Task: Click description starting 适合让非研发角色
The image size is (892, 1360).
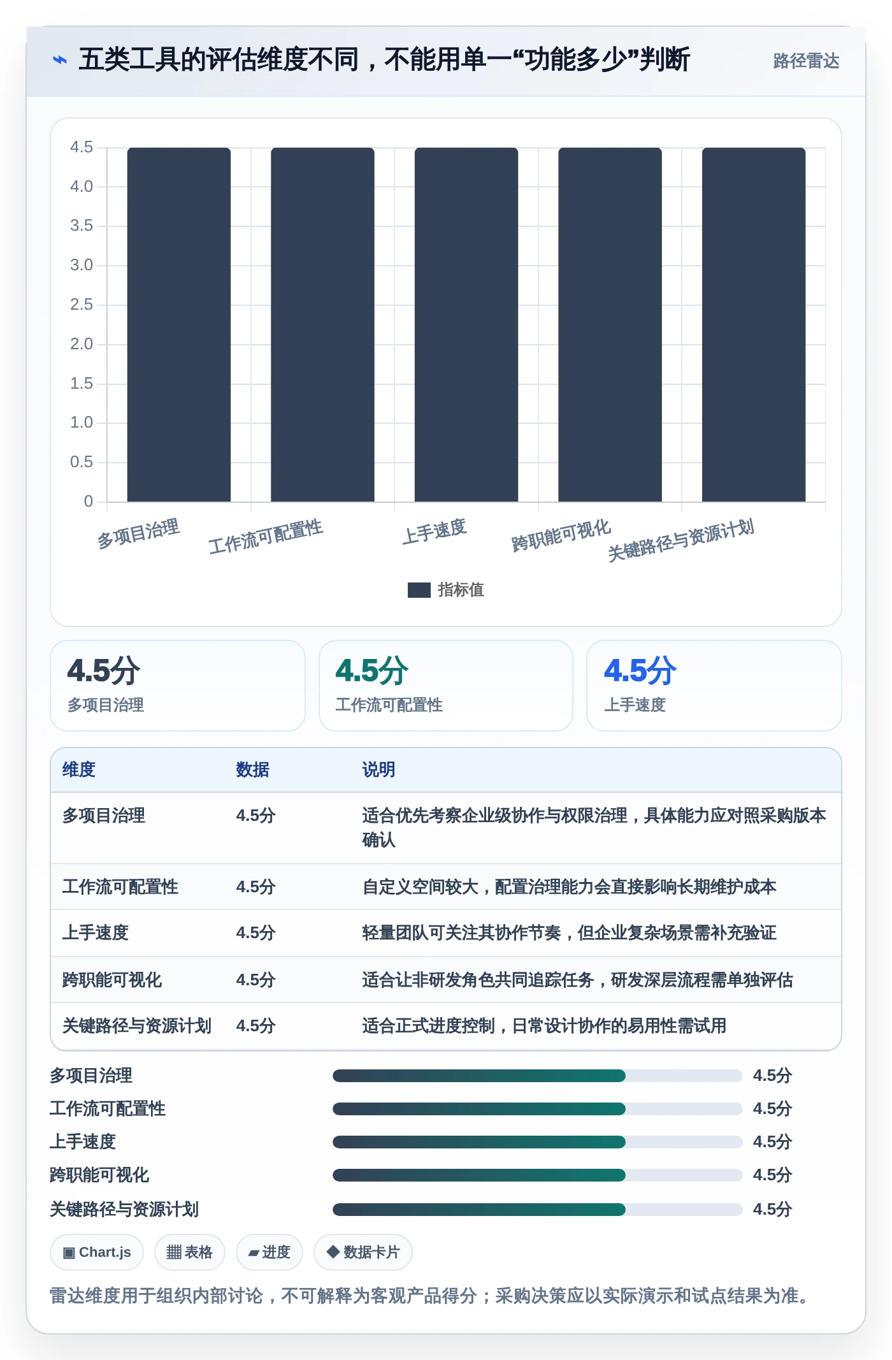Action: pyautogui.click(x=577, y=980)
